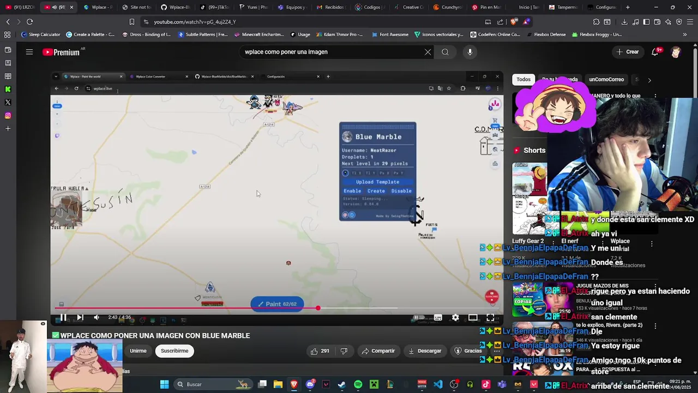Dislike the video
The height and width of the screenshot is (393, 698).
coord(344,351)
